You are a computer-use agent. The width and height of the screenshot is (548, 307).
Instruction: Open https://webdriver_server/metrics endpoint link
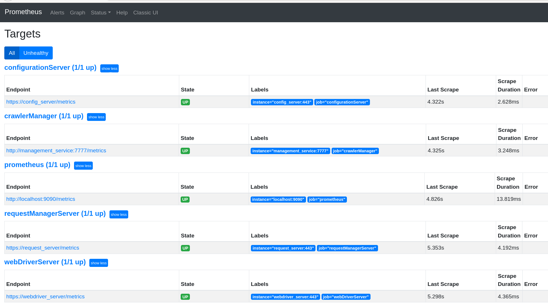(x=46, y=297)
